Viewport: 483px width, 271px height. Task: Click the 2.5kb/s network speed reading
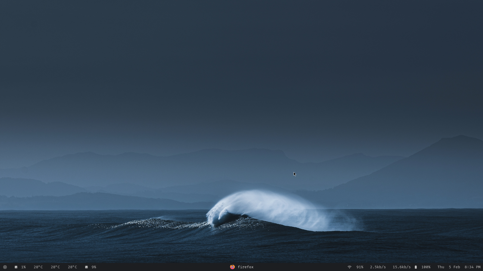[378, 267]
